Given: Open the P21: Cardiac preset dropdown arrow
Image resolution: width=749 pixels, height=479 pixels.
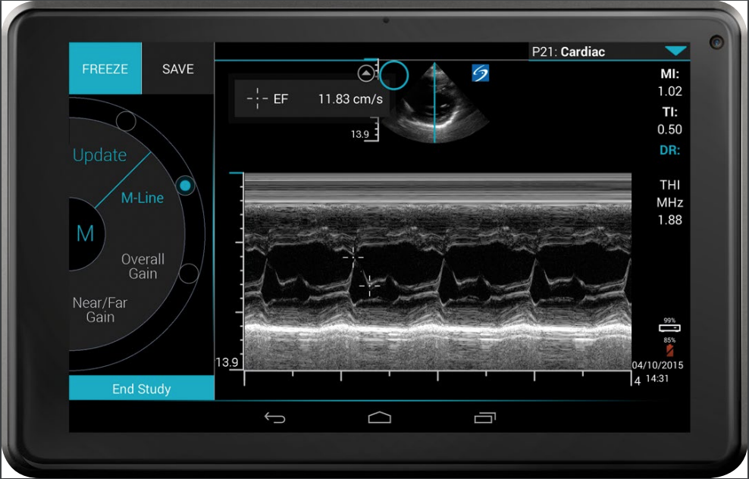Looking at the screenshot, I should pos(675,52).
